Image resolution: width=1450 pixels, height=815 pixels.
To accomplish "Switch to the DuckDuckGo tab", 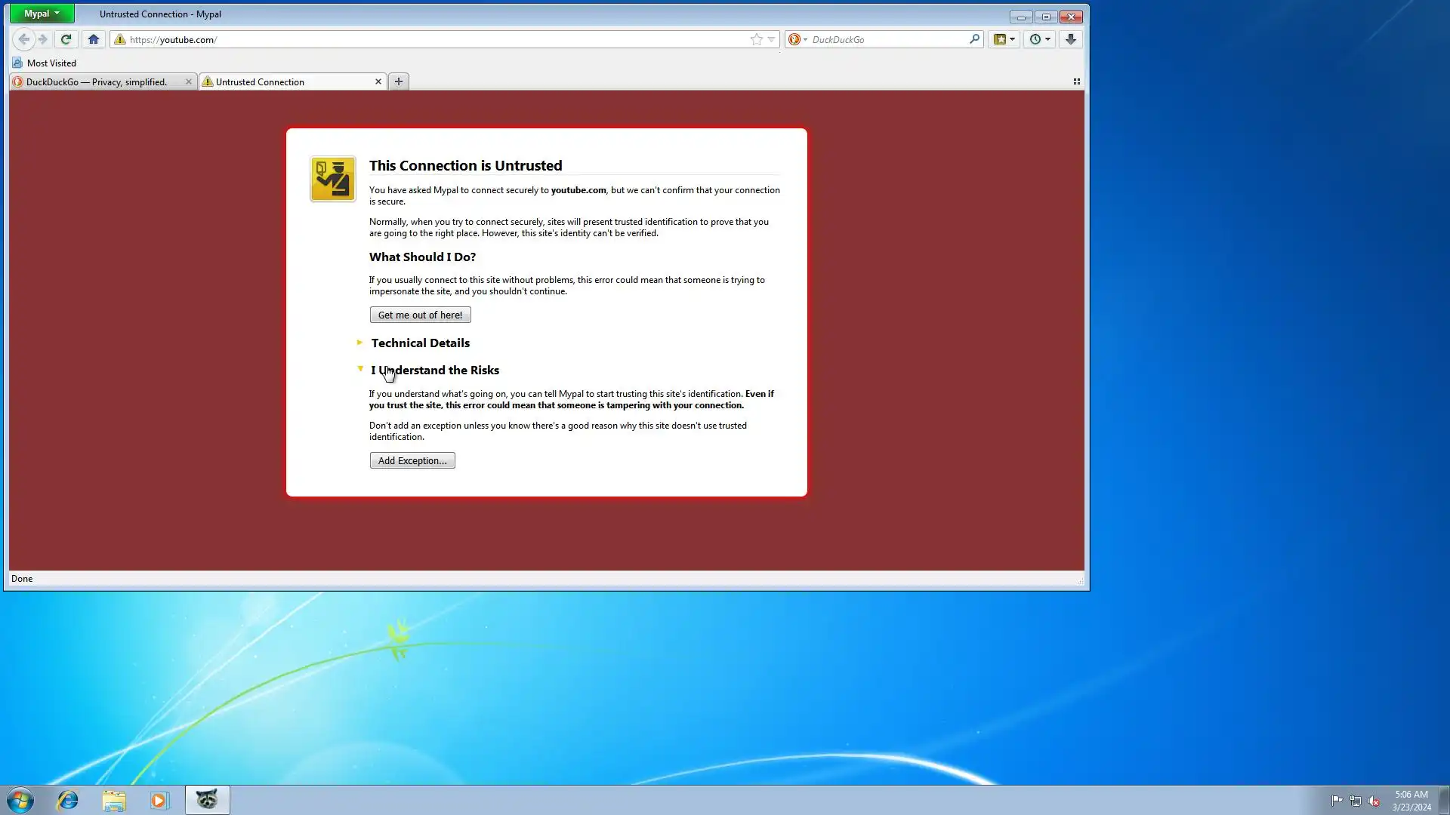I will coord(97,81).
